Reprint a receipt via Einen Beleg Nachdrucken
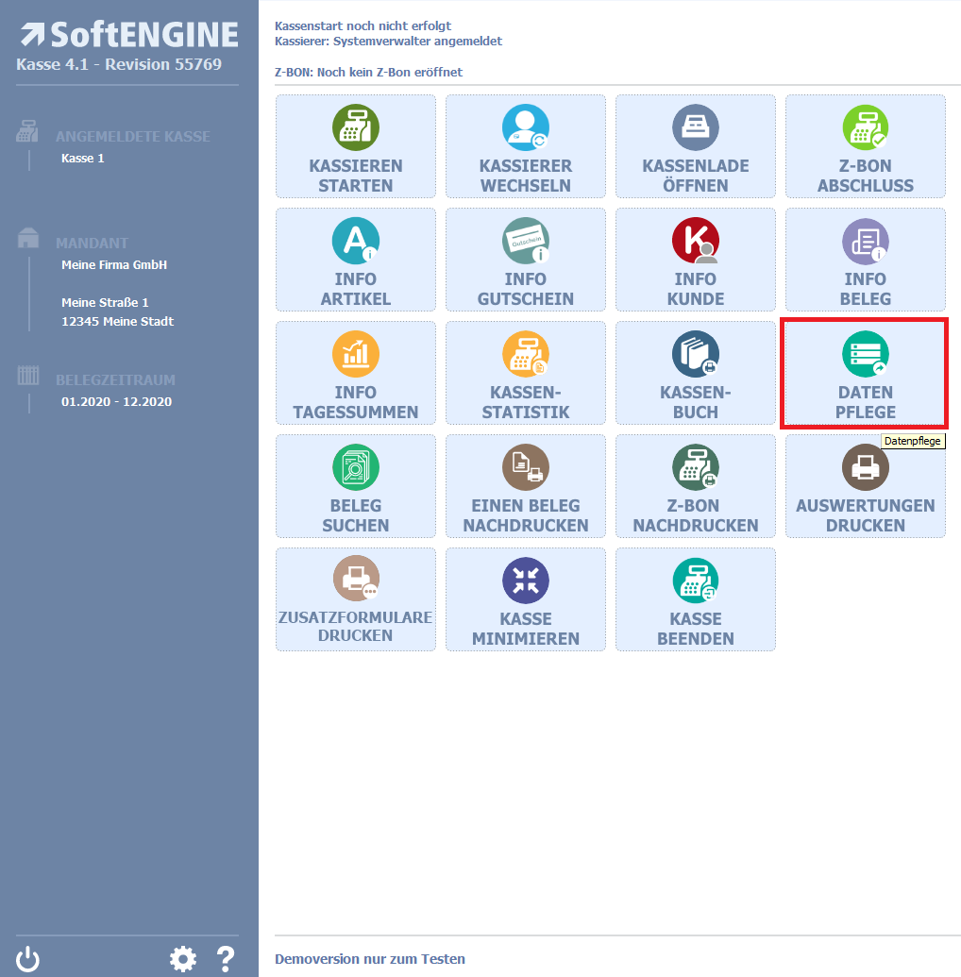Viewport: 961px width, 977px height. 525,486
